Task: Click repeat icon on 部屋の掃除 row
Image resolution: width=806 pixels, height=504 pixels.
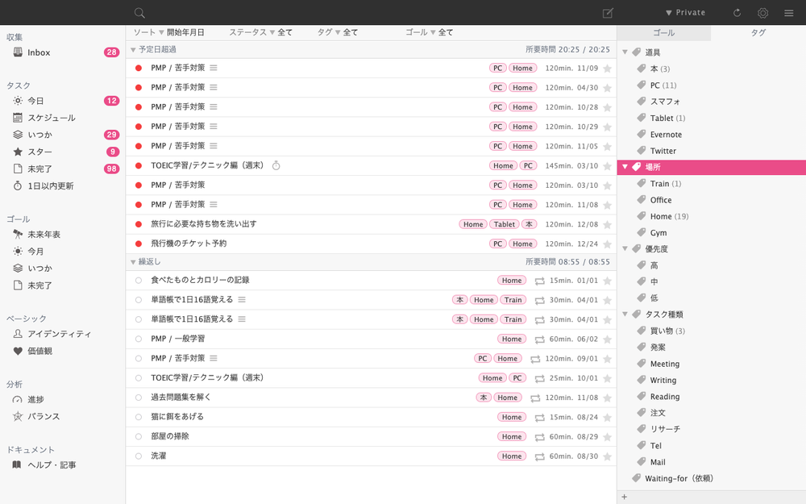Action: (x=539, y=437)
